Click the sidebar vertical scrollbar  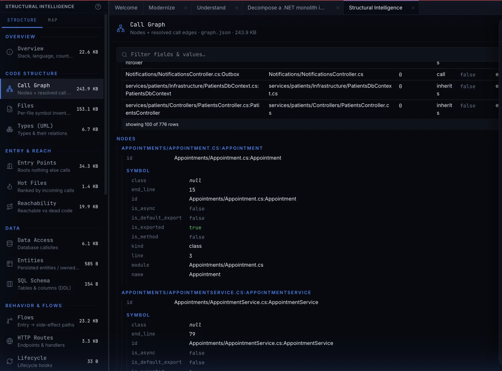coord(106,104)
